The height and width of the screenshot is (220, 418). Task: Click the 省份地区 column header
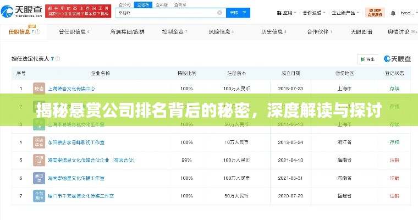[x=344, y=73]
